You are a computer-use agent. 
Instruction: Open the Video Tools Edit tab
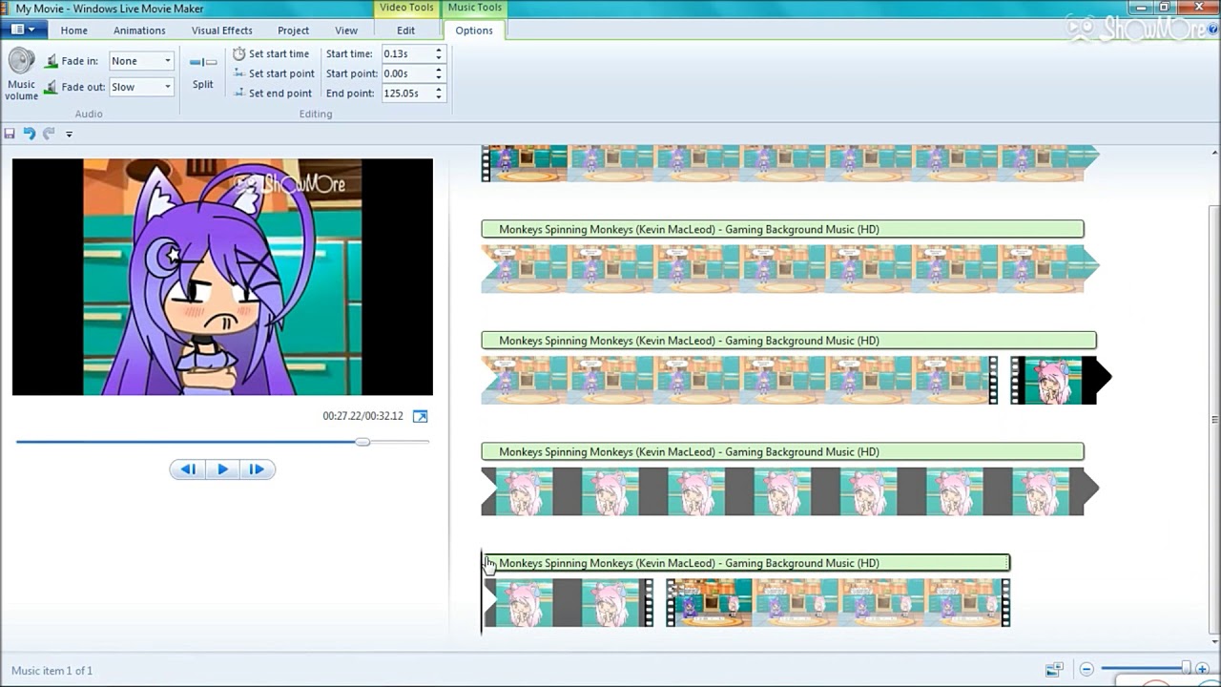coord(406,31)
